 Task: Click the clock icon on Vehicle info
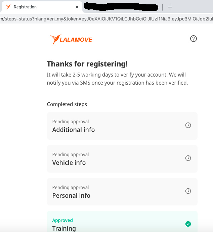(x=188, y=158)
